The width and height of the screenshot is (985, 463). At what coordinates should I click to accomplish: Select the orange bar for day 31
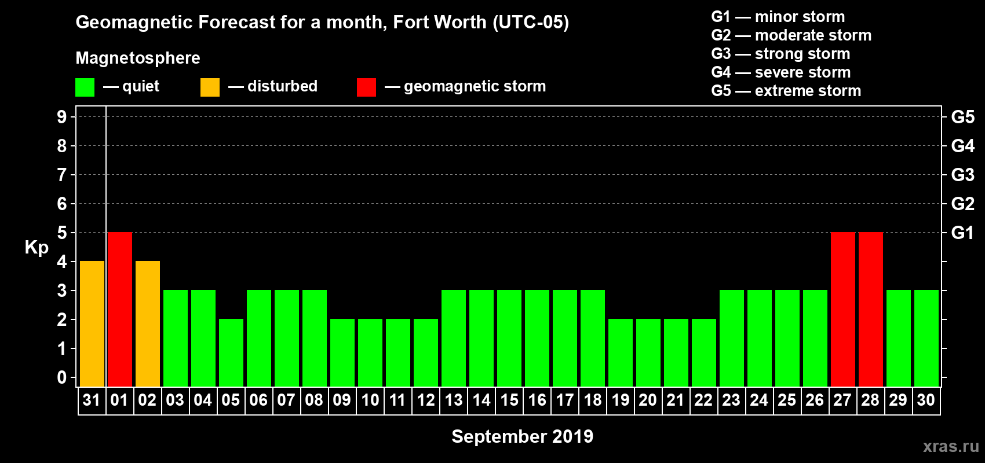click(92, 324)
